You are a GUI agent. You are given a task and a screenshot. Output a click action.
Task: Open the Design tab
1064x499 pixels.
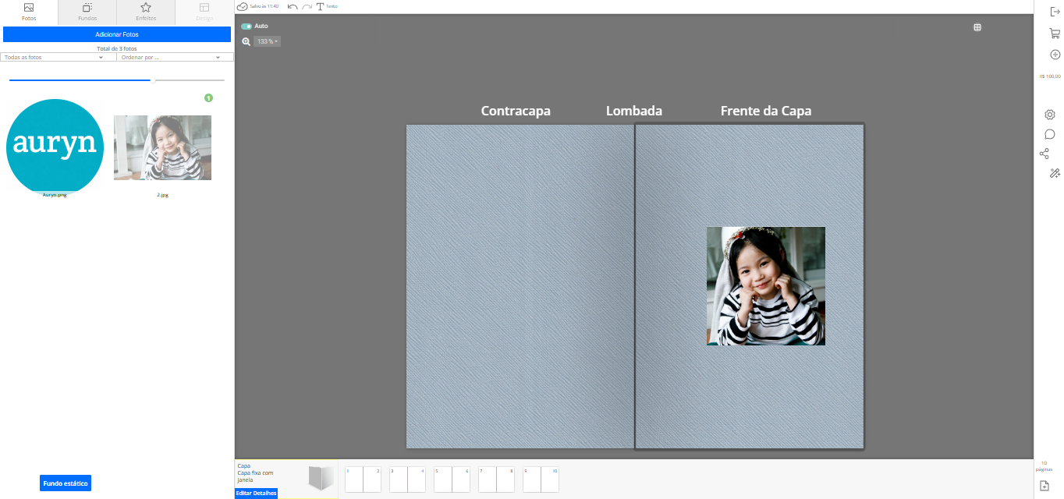(204, 11)
